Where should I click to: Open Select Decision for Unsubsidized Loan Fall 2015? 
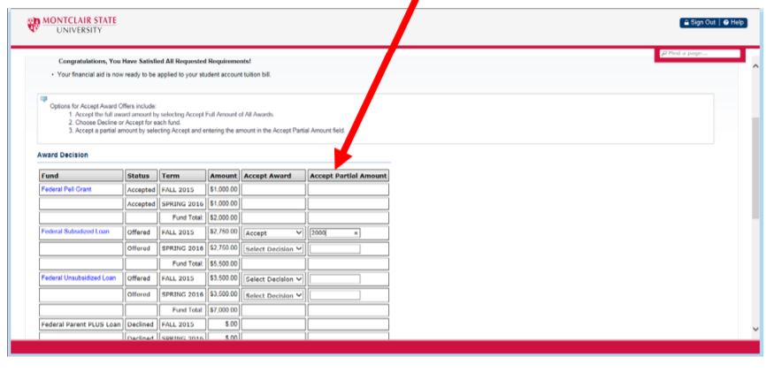click(273, 278)
